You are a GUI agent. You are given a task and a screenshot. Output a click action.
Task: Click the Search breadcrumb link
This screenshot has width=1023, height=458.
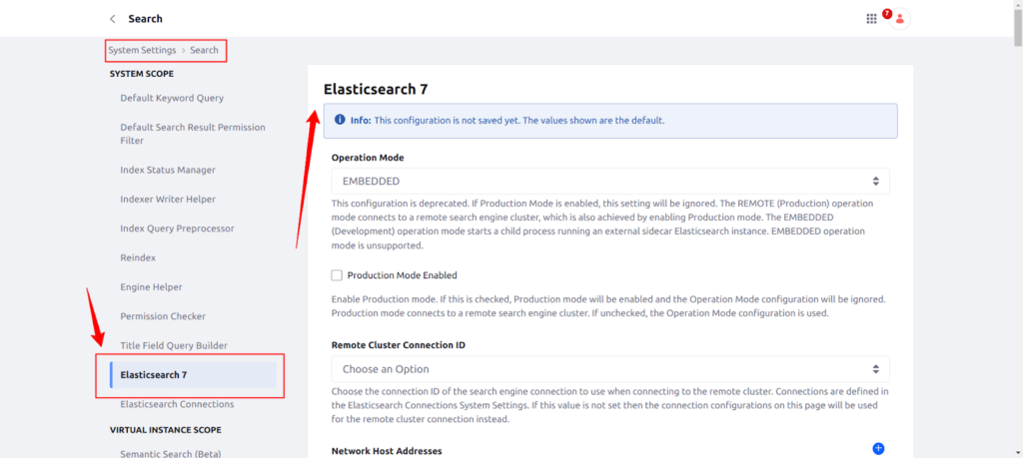tap(204, 50)
